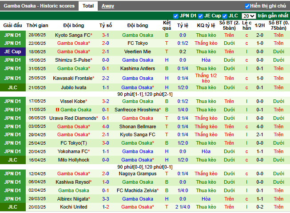Select the JLC label on 16/04/25 row
Image resolution: width=290 pixels, height=213 pixels.
click(13, 160)
